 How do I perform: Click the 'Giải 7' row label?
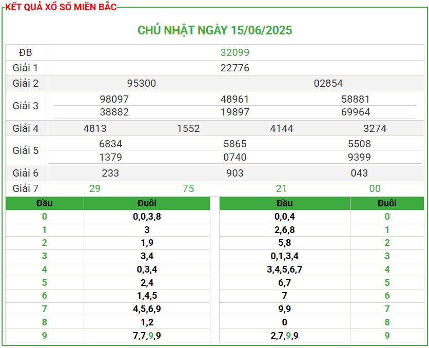point(26,188)
